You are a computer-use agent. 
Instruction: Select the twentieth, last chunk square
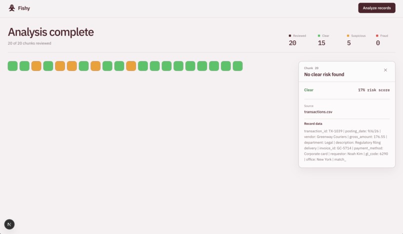[237, 66]
